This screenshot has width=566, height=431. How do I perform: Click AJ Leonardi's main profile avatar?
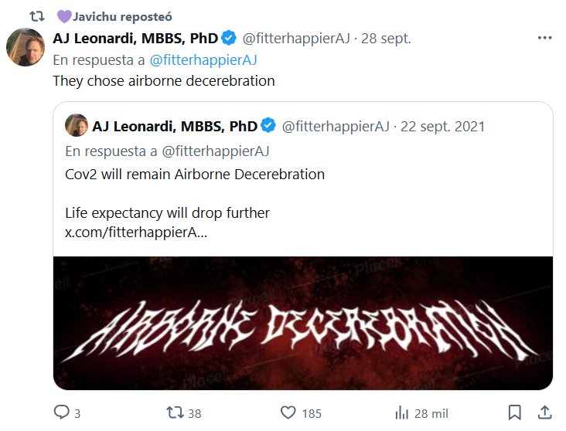(x=25, y=46)
